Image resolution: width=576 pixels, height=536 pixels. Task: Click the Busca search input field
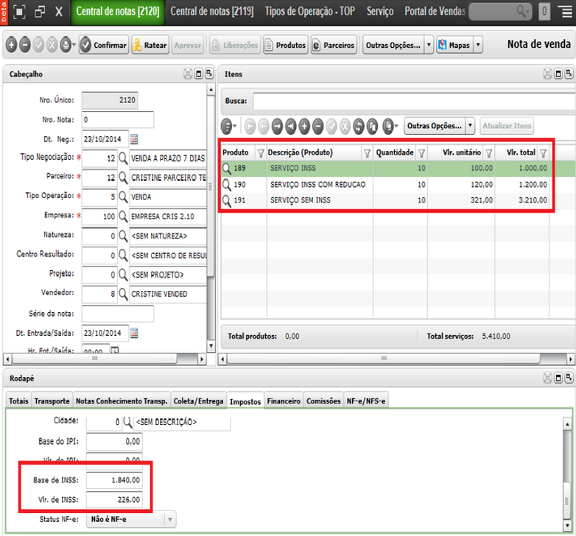[415, 102]
